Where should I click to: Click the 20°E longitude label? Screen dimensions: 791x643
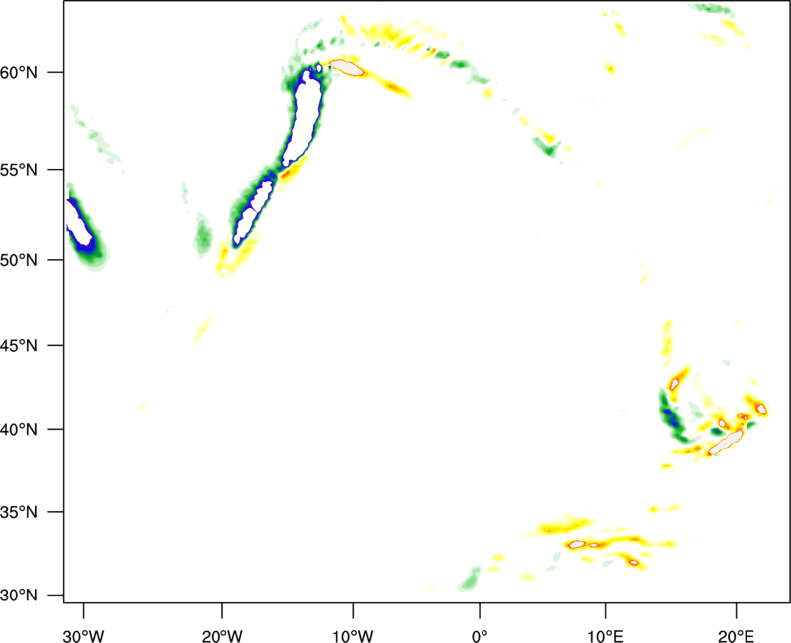tap(737, 636)
